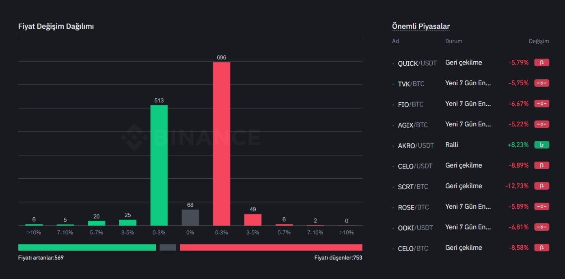Open the Önemli Piyasalar heading link

coord(421,26)
